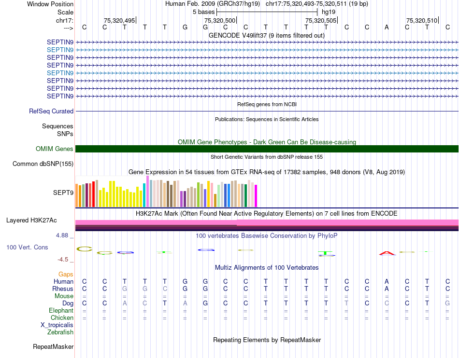Click the Gaps alignment label

pos(66,274)
